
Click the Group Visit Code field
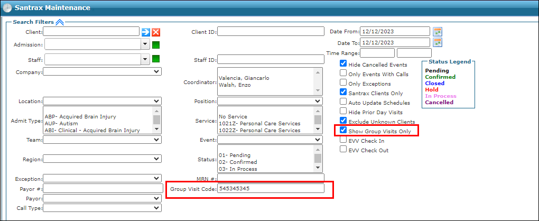tap(271, 188)
